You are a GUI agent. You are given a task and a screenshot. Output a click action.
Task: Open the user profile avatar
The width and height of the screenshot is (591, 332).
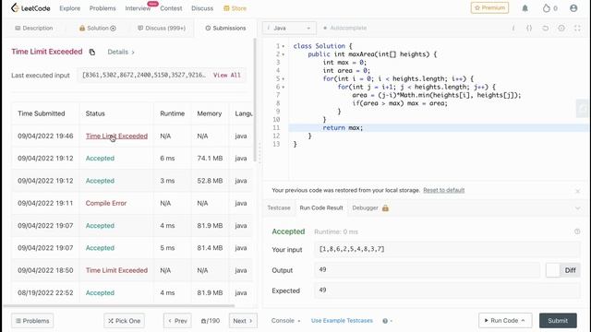click(x=573, y=8)
